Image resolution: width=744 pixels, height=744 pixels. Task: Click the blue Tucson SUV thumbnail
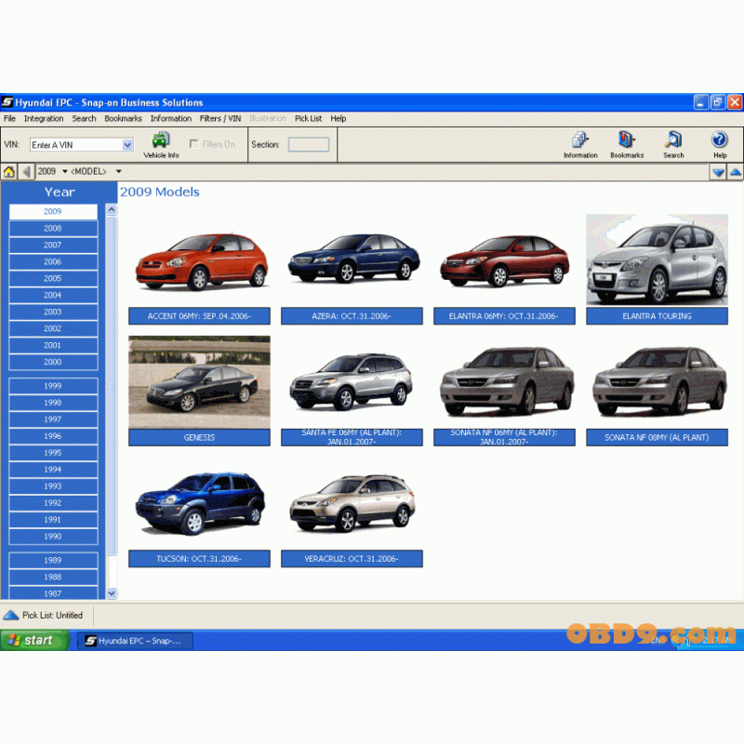click(x=200, y=504)
